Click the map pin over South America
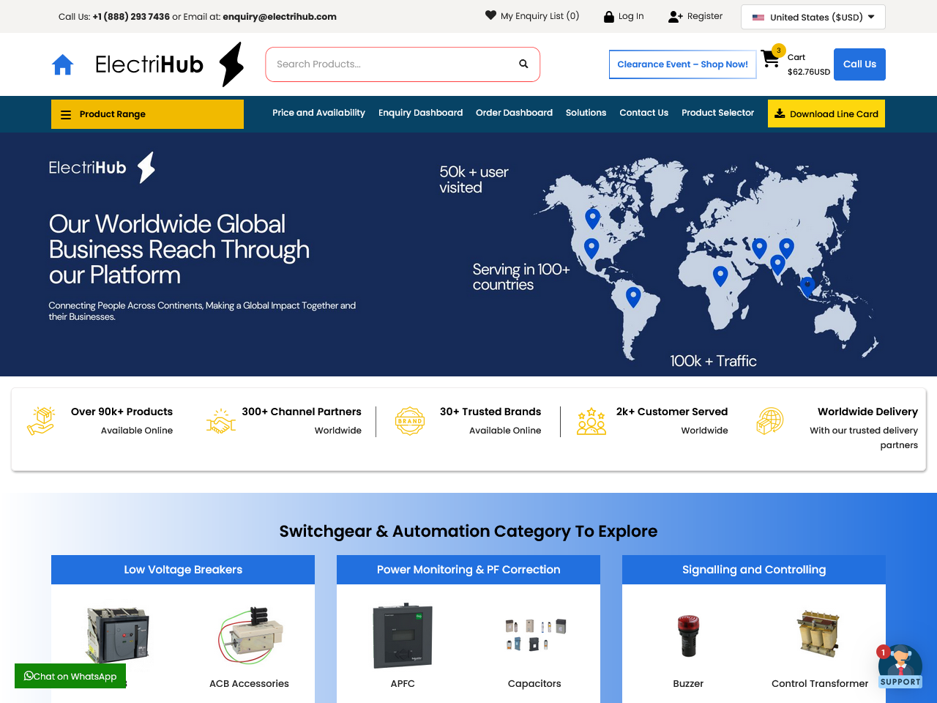 click(633, 297)
